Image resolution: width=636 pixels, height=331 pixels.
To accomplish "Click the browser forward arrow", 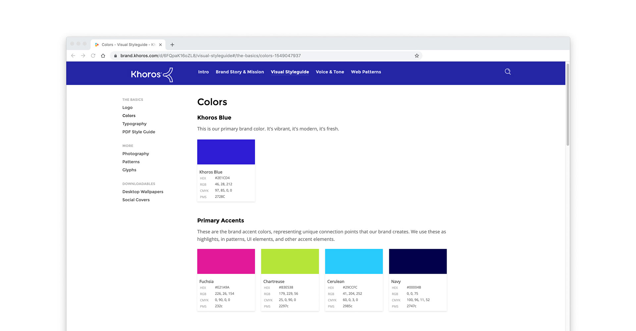I will [83, 56].
